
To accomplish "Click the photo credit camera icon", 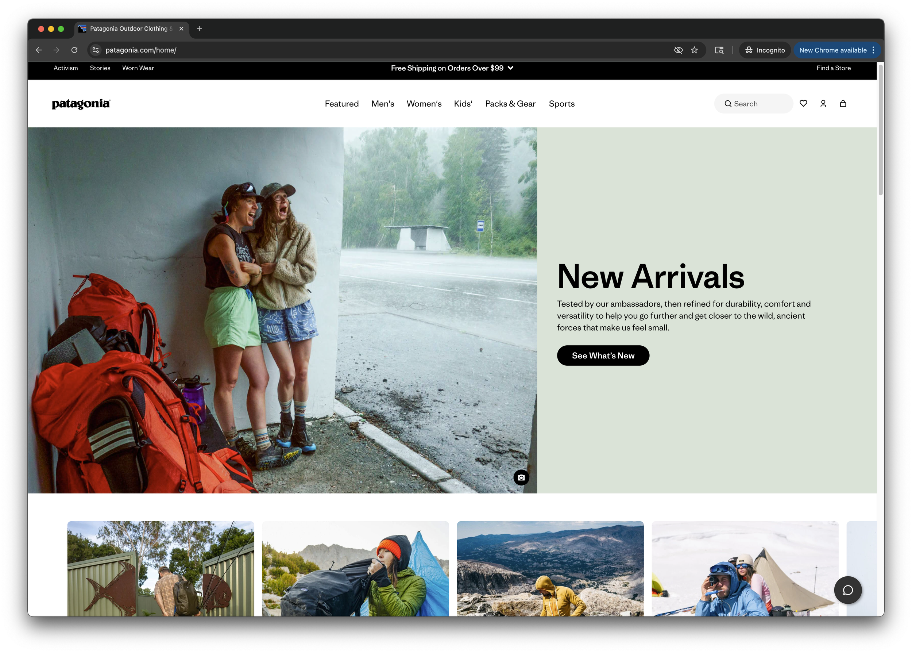I will [x=521, y=477].
